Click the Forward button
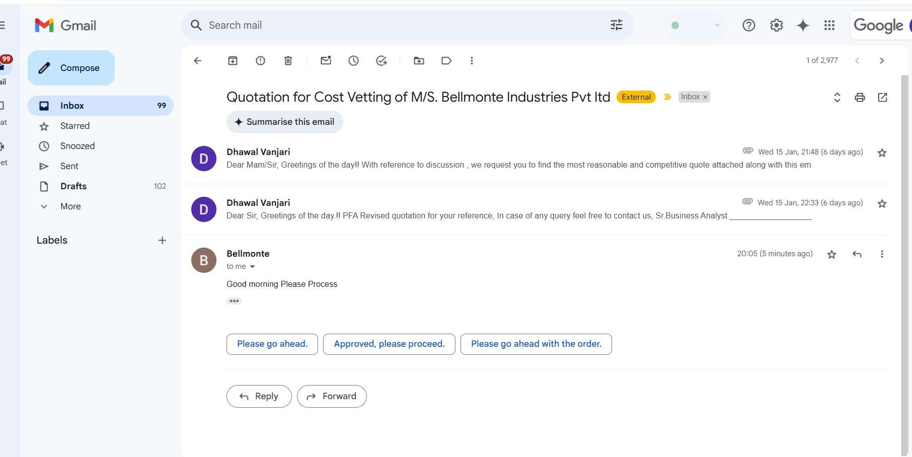The image size is (912, 457). [332, 397]
